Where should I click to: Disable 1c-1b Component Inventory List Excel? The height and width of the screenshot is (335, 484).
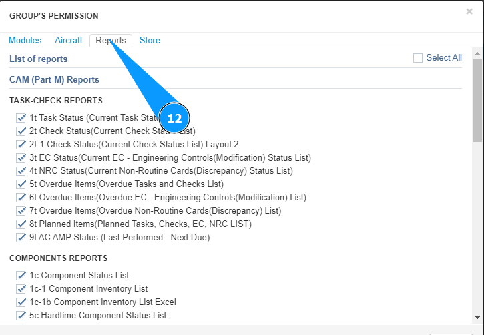click(x=21, y=302)
